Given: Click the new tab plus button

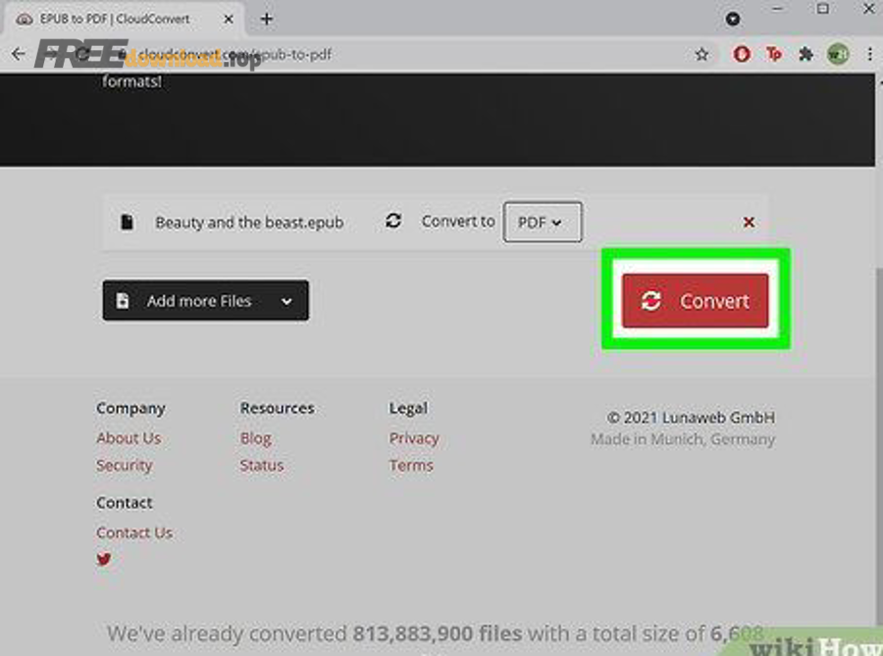Looking at the screenshot, I should [266, 20].
